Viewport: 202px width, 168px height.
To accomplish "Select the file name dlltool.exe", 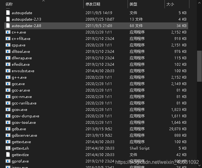I will click(x=21, y=52).
